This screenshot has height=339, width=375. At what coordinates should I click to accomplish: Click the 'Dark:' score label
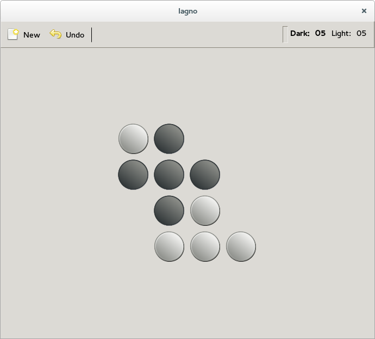[299, 33]
